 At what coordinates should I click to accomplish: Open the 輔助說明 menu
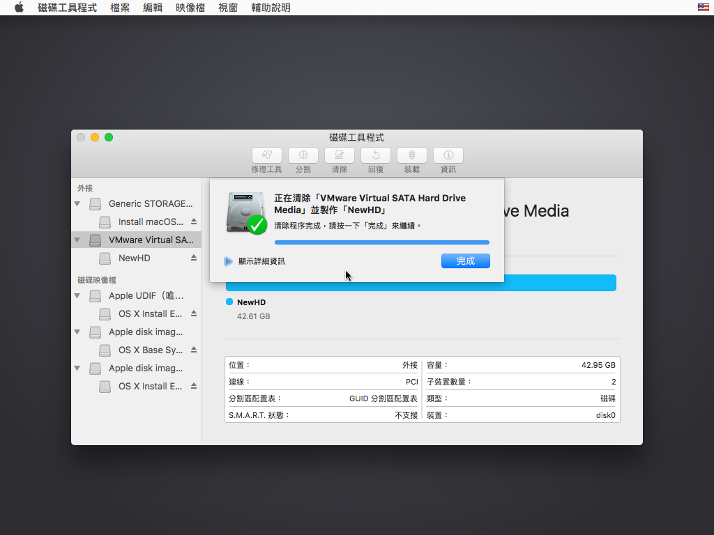(x=271, y=8)
